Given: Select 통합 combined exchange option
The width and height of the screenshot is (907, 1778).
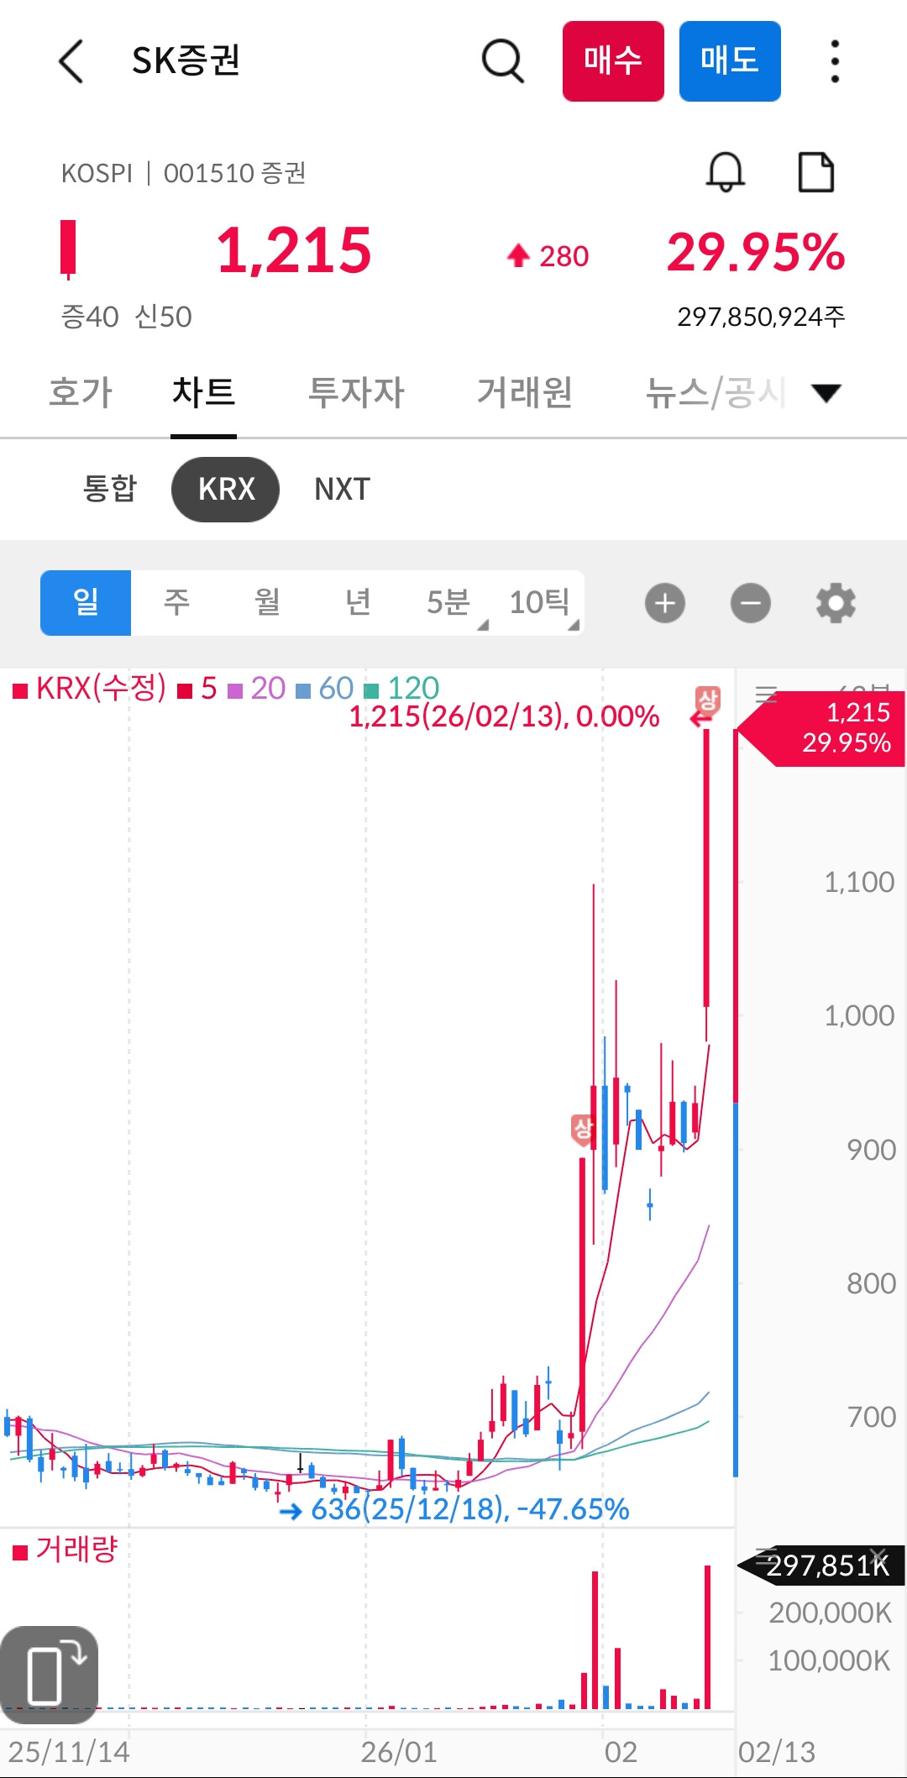Looking at the screenshot, I should pyautogui.click(x=109, y=489).
